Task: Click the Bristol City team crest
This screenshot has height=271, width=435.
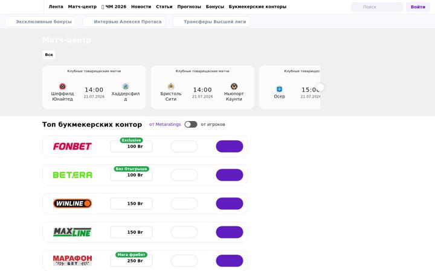Action: tap(171, 87)
